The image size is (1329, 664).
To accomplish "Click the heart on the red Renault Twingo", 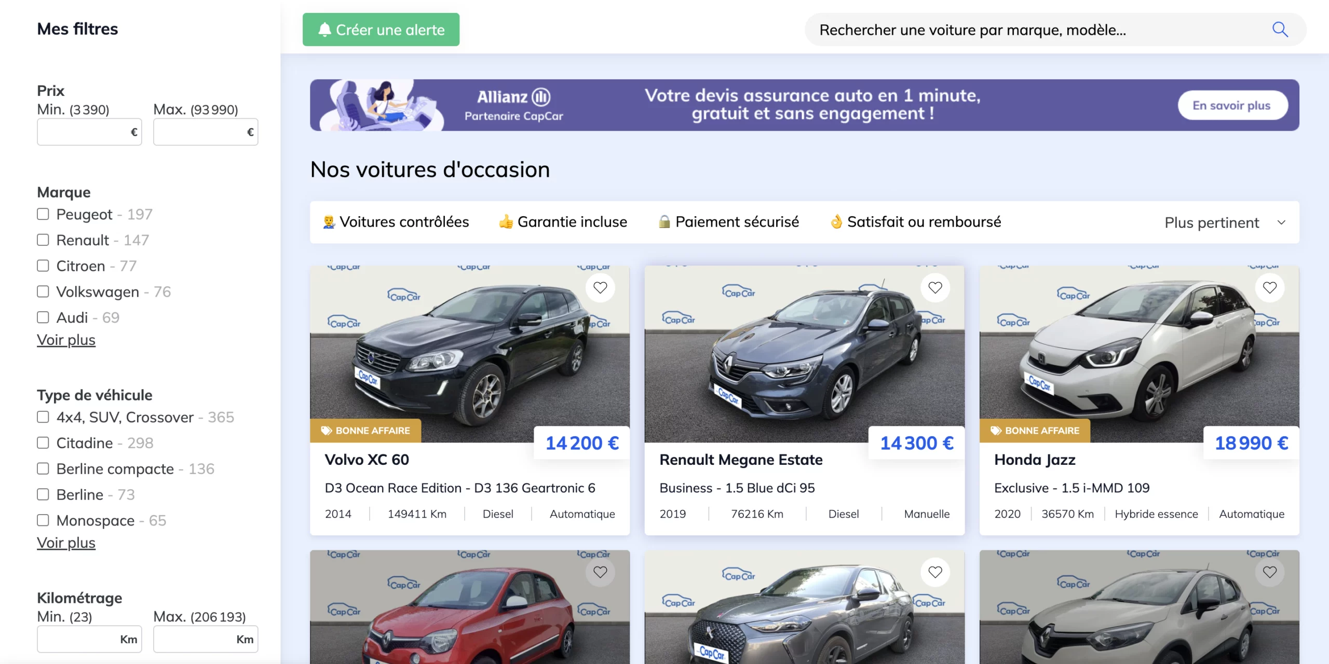I will coord(600,572).
